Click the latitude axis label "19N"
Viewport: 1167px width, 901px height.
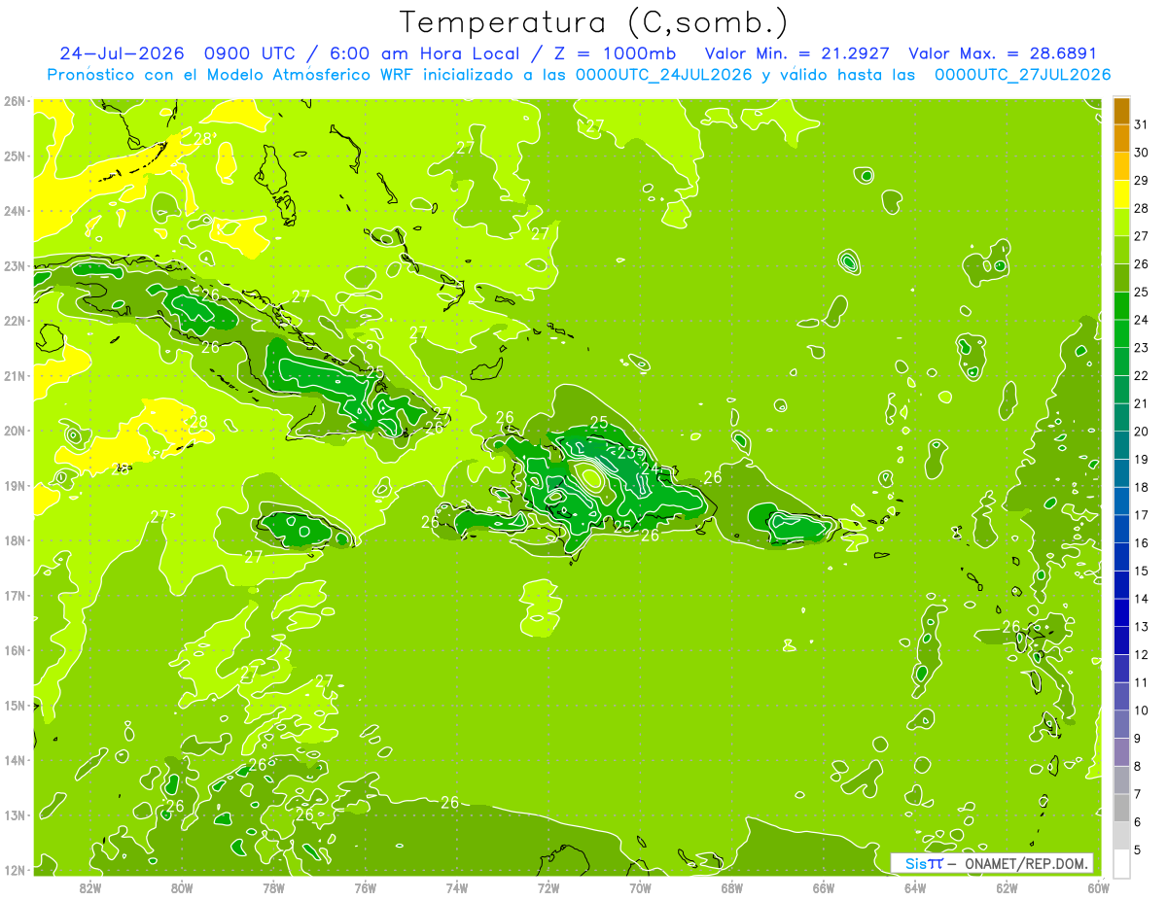(14, 486)
